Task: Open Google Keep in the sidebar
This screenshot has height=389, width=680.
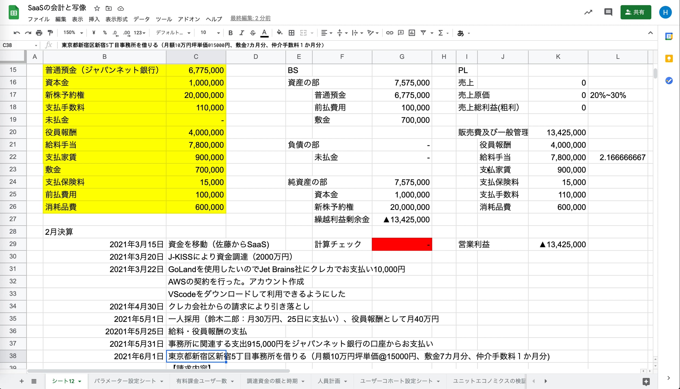Action: (669, 59)
